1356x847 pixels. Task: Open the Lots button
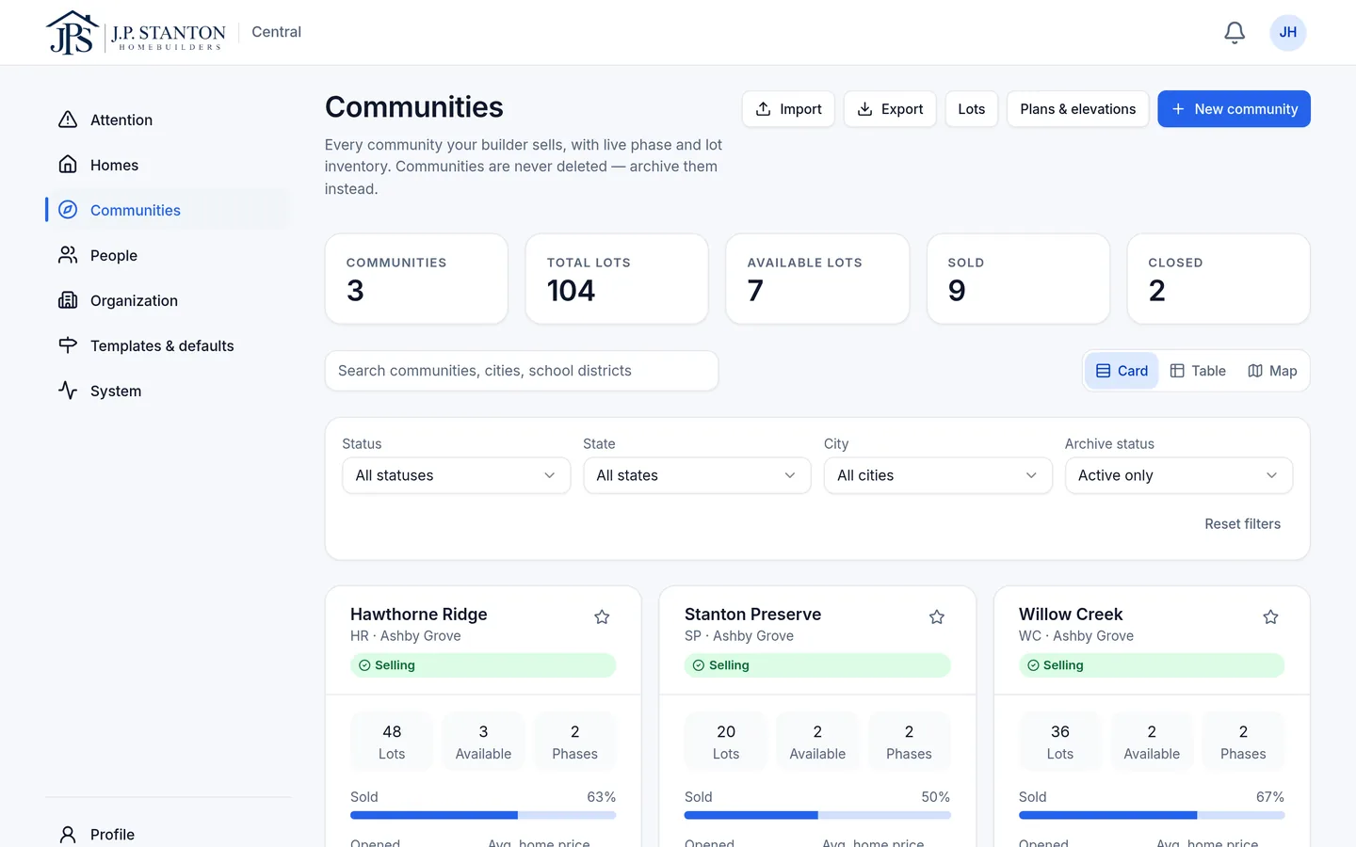(972, 109)
